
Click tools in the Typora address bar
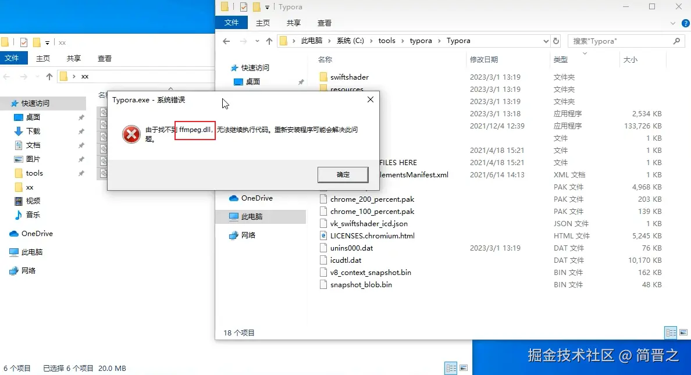[x=387, y=41]
